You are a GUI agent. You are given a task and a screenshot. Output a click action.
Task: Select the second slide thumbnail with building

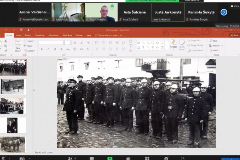pyautogui.click(x=13, y=87)
